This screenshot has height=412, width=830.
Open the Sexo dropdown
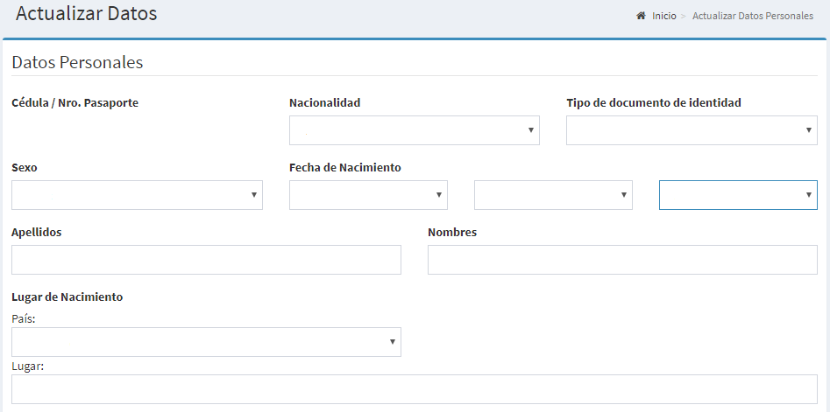tap(137, 195)
